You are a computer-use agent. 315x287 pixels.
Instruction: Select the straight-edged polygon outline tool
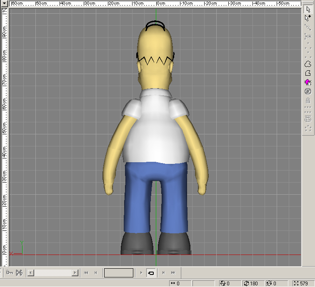coord(308,73)
